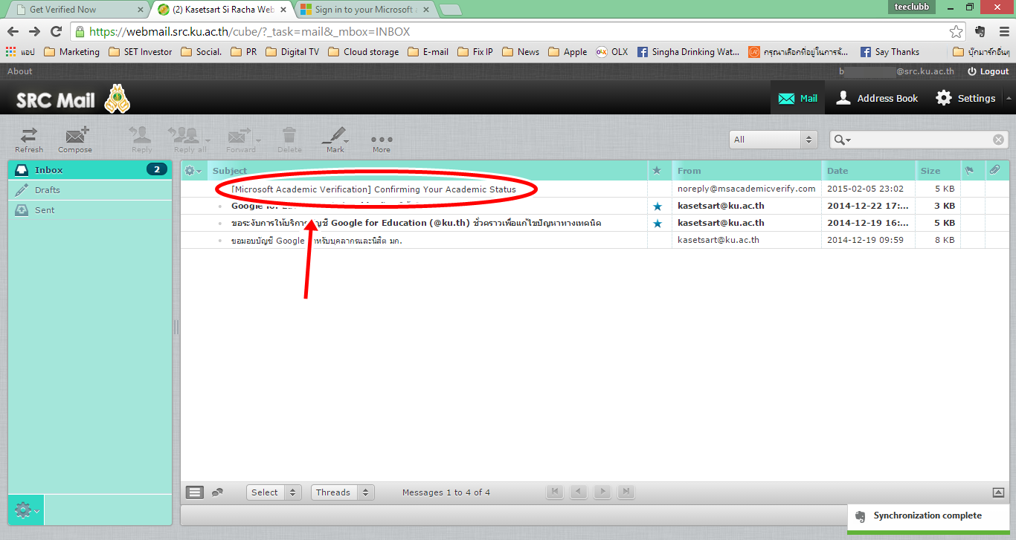
Task: Open the list options gear menu
Action: (x=193, y=171)
